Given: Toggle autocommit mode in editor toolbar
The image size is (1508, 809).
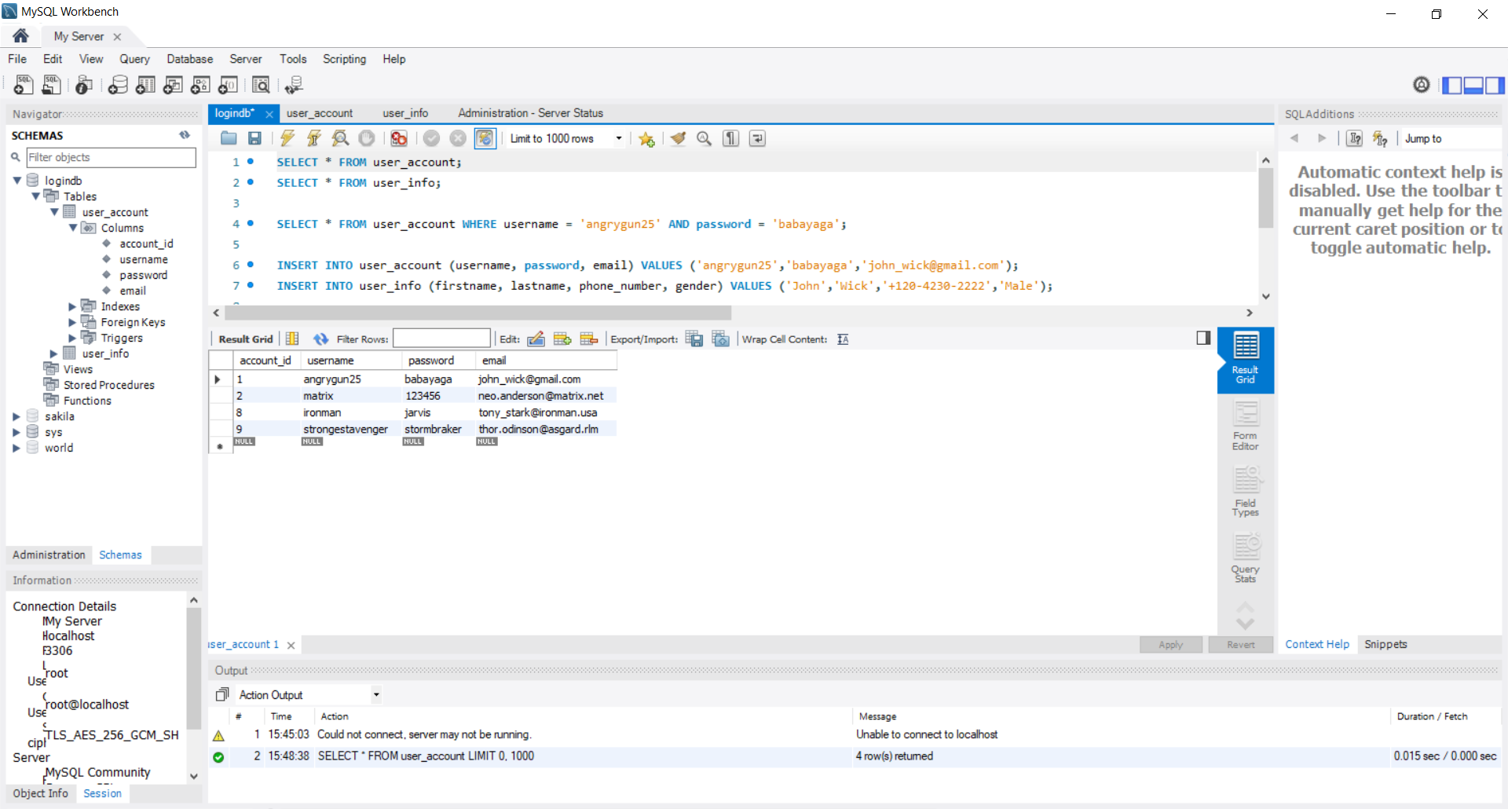Looking at the screenshot, I should (x=485, y=138).
